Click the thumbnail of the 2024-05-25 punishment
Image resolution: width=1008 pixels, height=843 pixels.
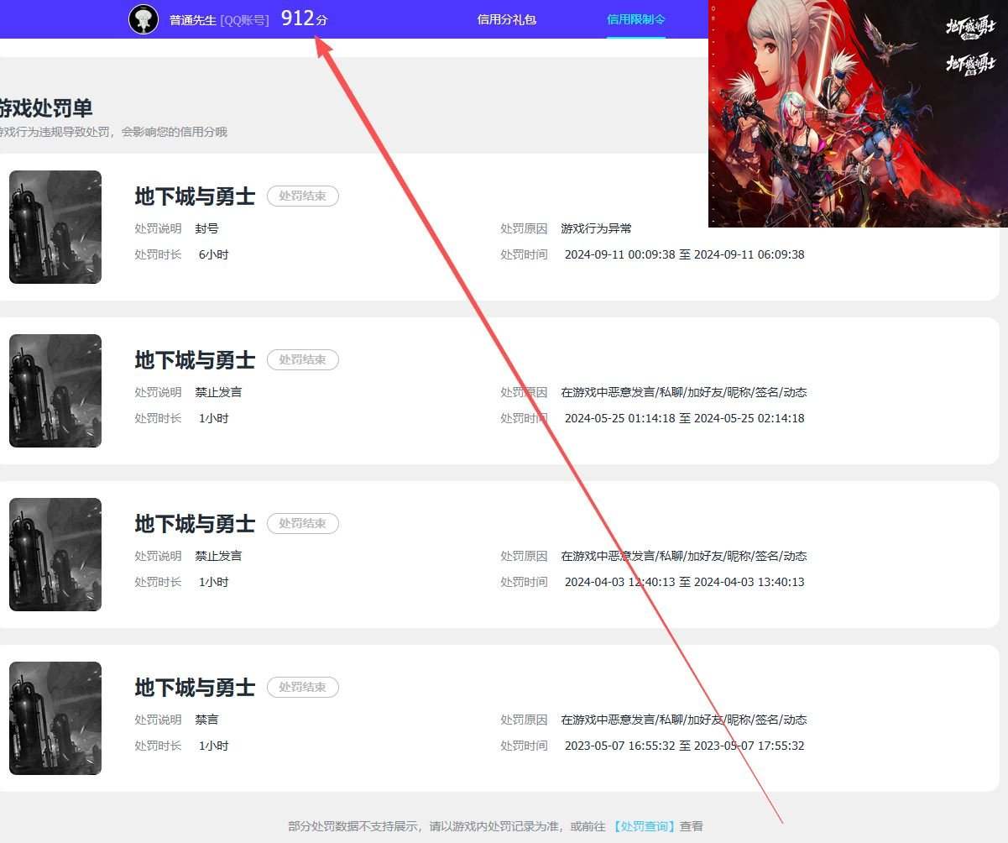(x=55, y=390)
